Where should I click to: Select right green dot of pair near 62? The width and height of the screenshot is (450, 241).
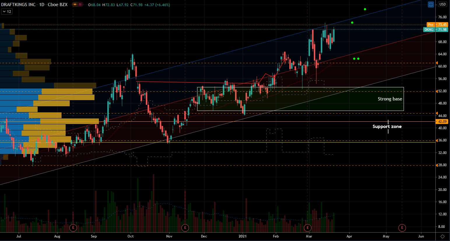coord(358,59)
